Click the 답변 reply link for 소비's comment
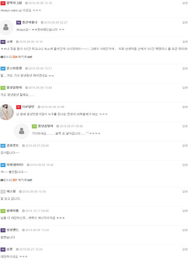This screenshot has height=261, width=188. [185, 42]
